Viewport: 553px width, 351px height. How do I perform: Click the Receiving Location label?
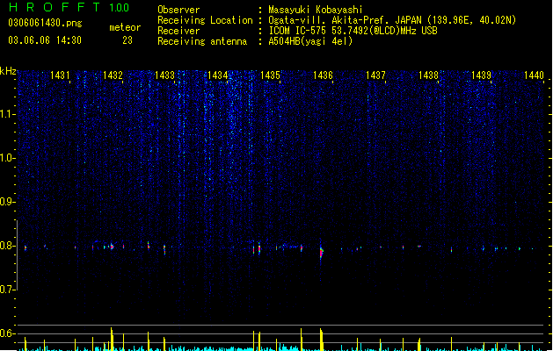click(205, 20)
